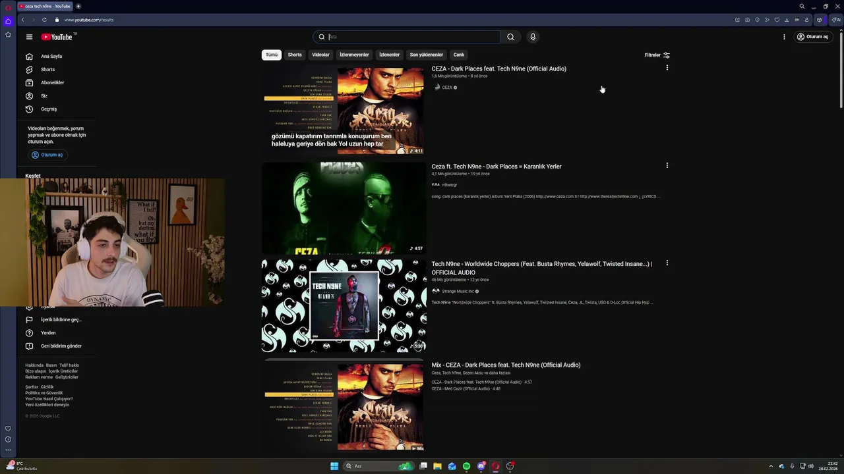The image size is (844, 474).
Task: Click the ceza tech n9ne browser tab
Action: point(45,6)
